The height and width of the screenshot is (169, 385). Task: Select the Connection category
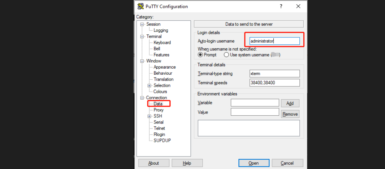156,98
